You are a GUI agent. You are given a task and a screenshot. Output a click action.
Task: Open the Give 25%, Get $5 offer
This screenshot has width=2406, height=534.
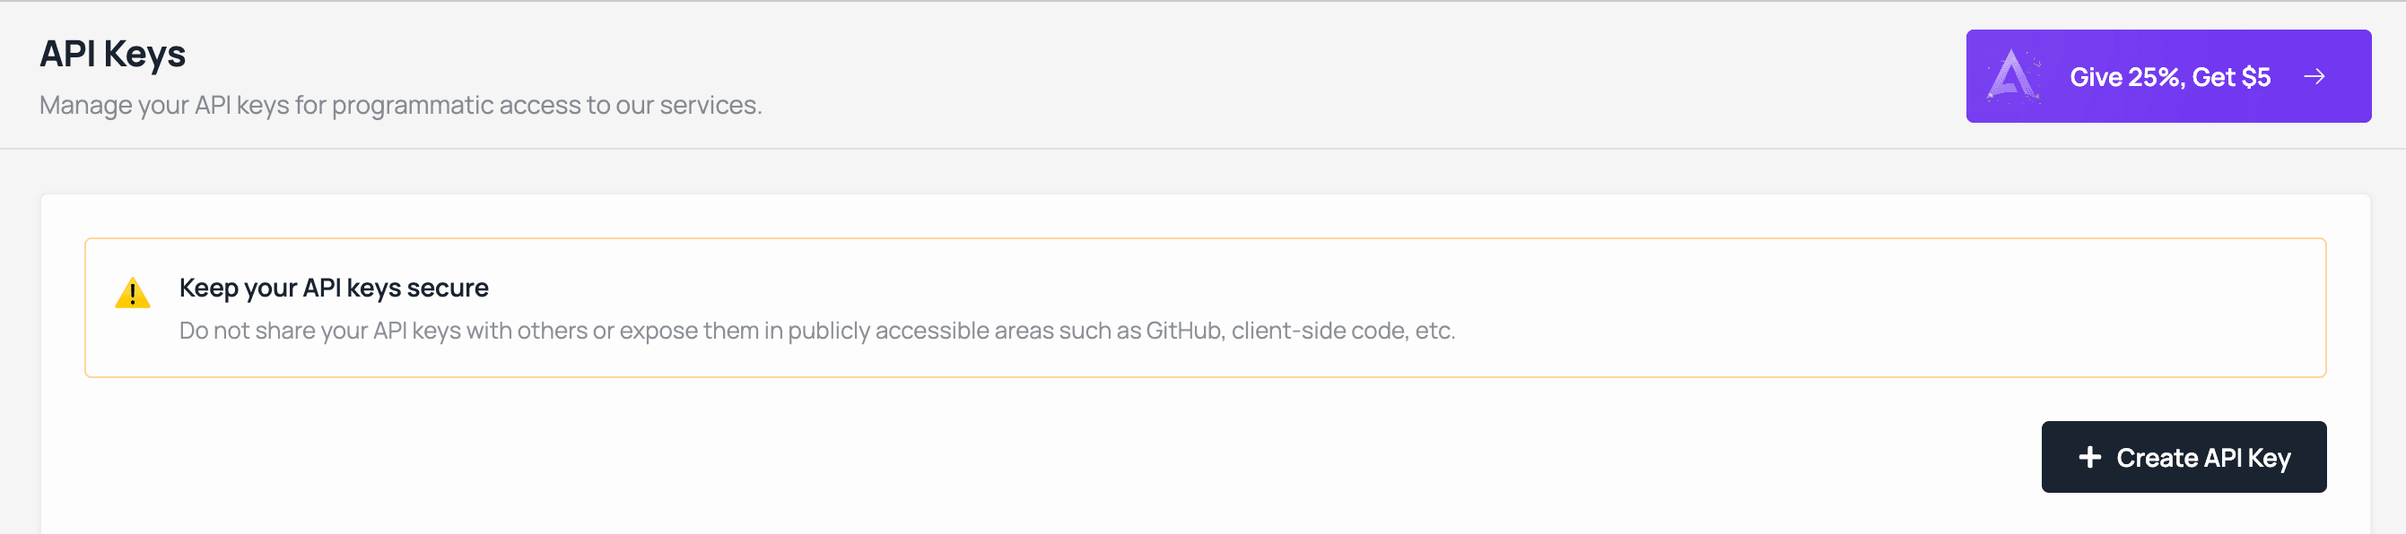(x=2168, y=76)
